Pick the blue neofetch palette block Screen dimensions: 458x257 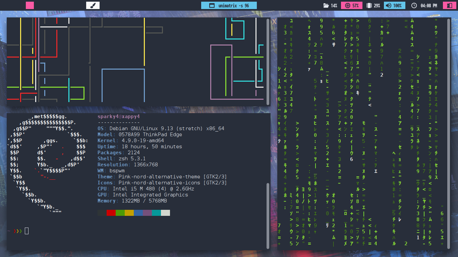click(138, 213)
